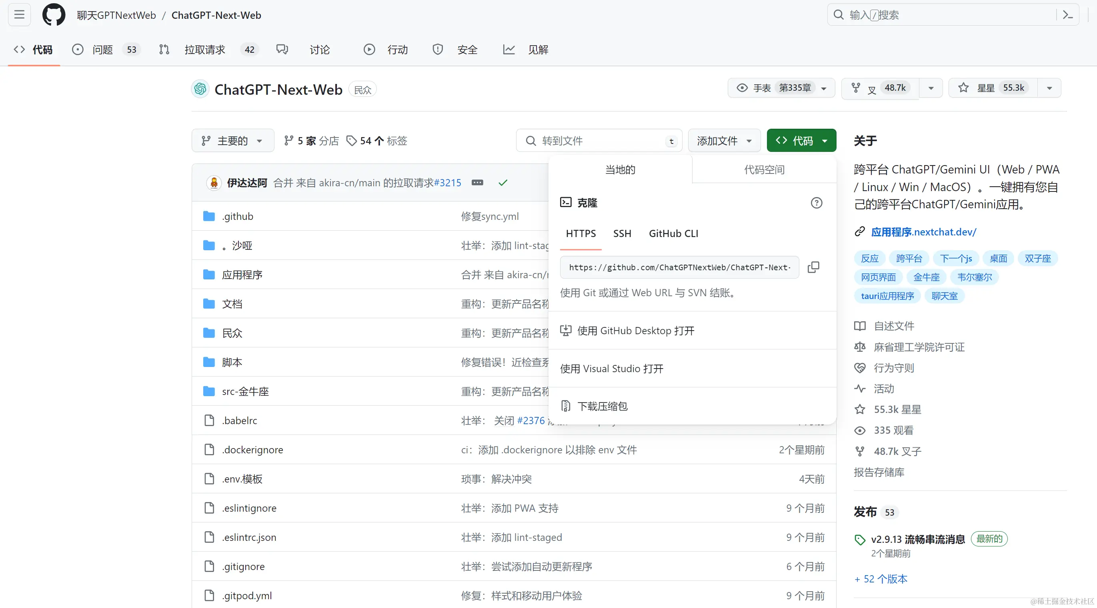
Task: Open the 主要的 branch dropdown
Action: (232, 140)
